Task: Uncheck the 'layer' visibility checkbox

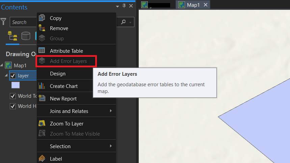Action: [x=13, y=75]
